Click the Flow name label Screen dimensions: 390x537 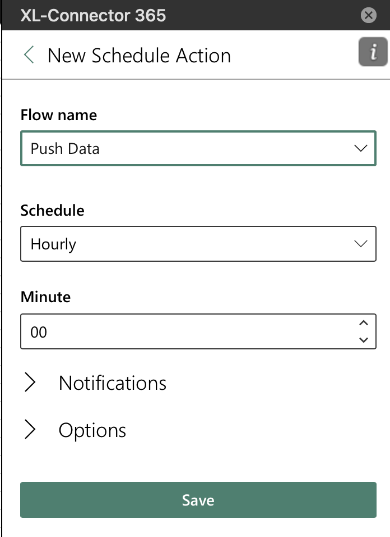click(59, 115)
